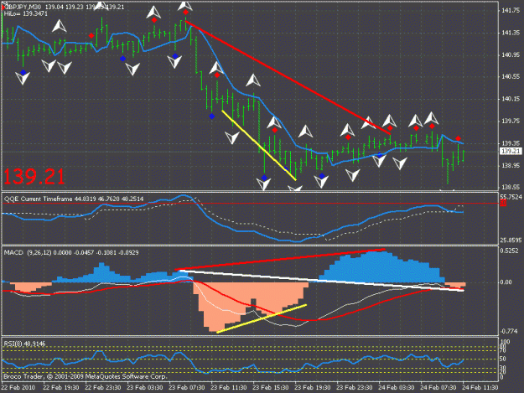Select the red rising trend line above MACD histogram

pos(280,259)
